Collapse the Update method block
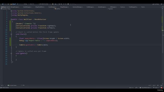Screen dimensions: 164x92 tap(11, 53)
